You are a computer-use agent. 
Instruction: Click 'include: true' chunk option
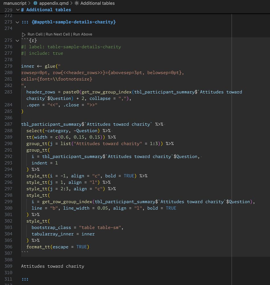(x=46, y=53)
